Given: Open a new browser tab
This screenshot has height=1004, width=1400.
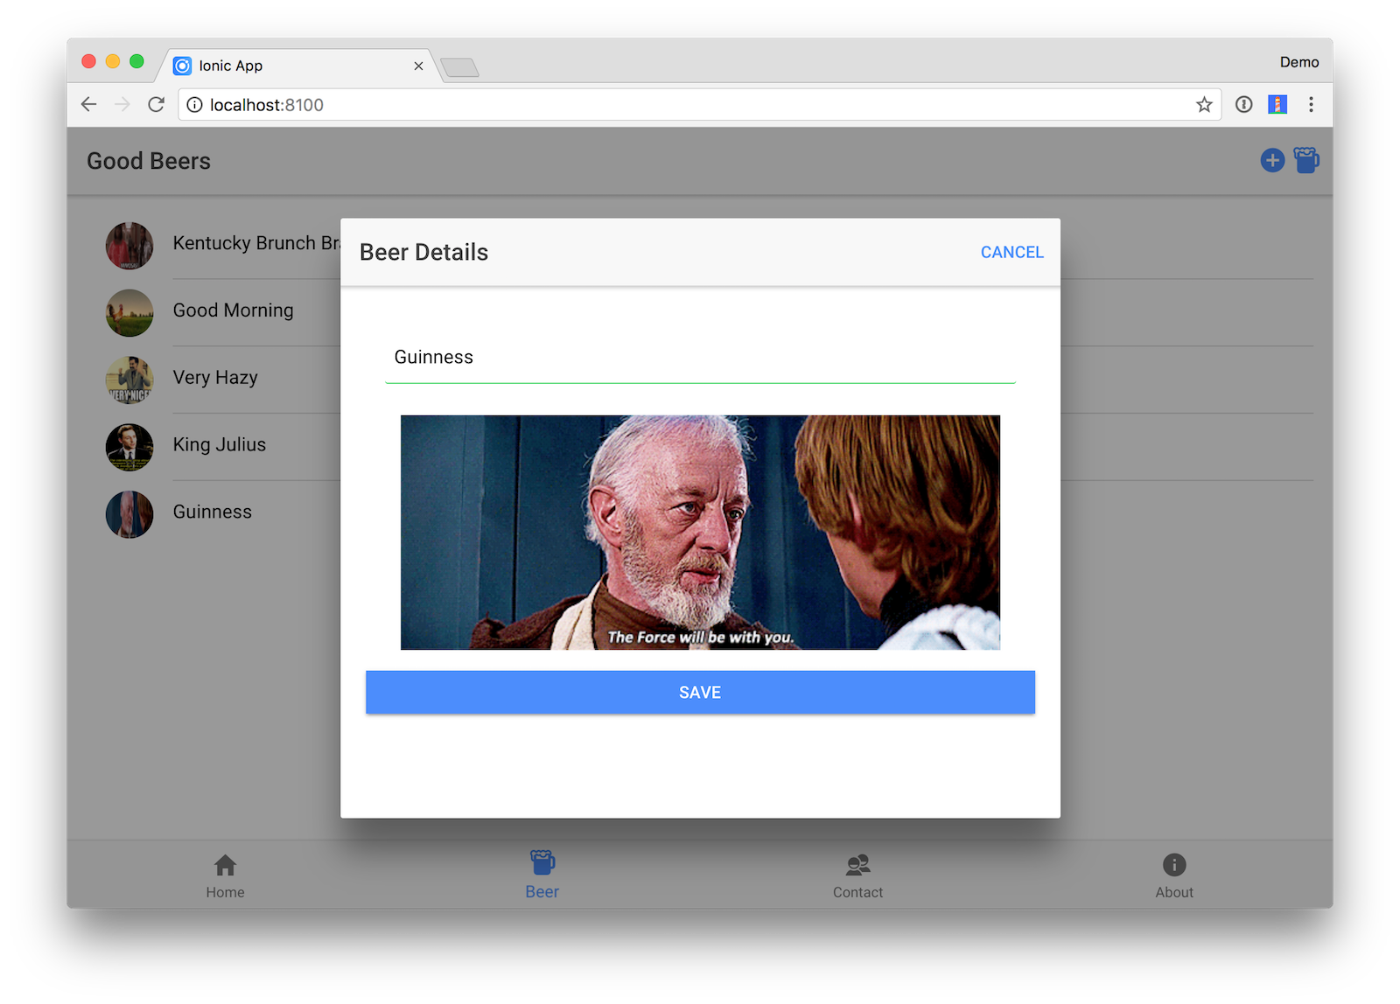Looking at the screenshot, I should click(459, 67).
